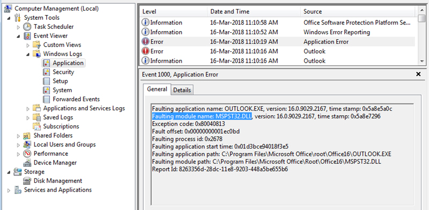This screenshot has width=429, height=210.
Task: Expand the Saved Logs node
Action: 28,117
